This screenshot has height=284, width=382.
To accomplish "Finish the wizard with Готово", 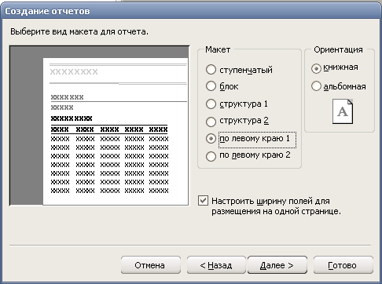I will [343, 265].
